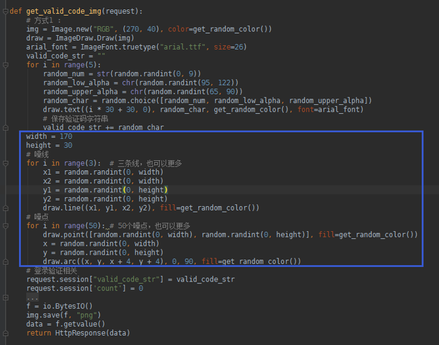
Task: Click the 'draw.point' statement
Action: click(230, 235)
